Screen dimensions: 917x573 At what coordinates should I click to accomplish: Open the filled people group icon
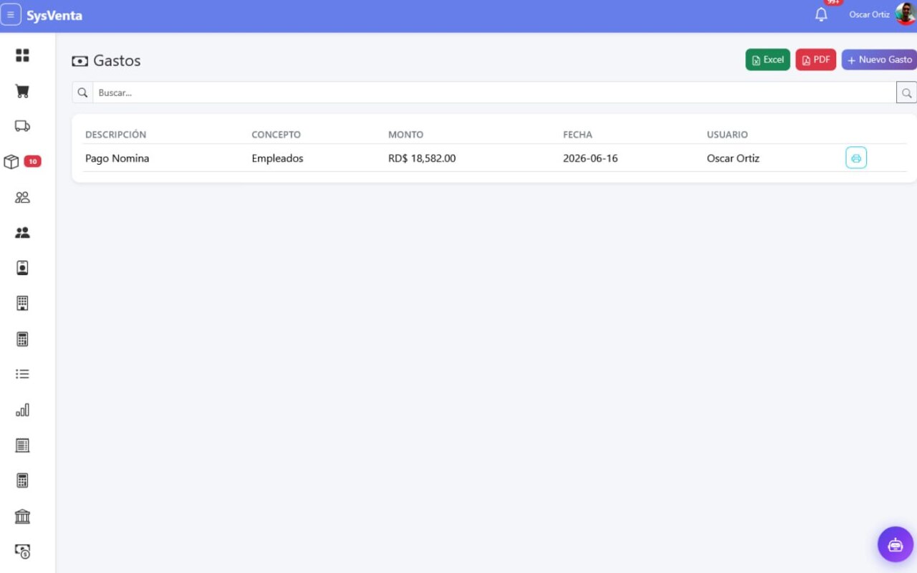pos(22,233)
